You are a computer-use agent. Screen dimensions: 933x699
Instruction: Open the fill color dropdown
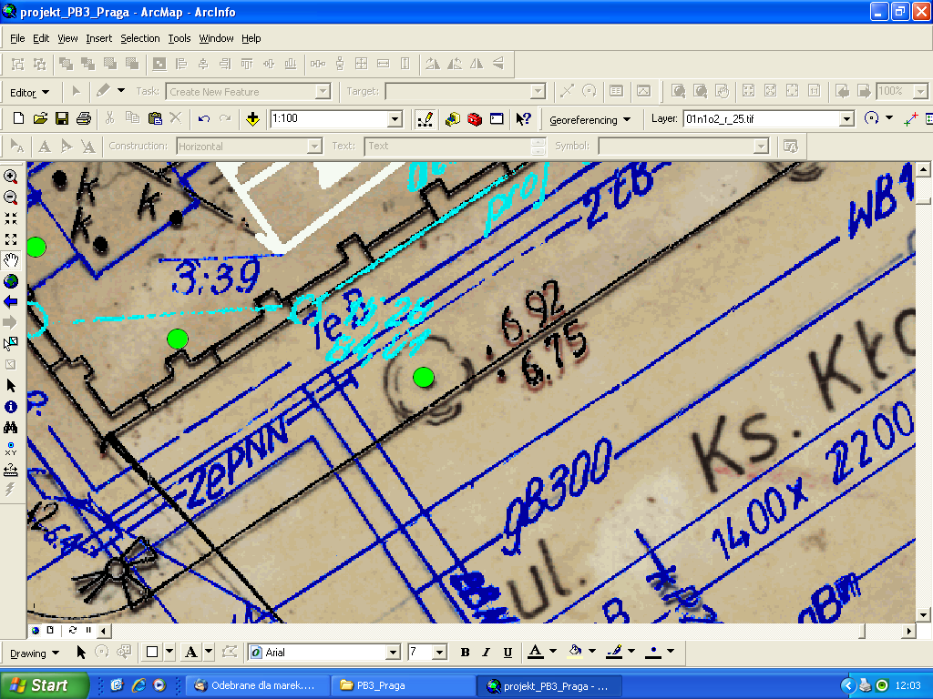point(592,652)
